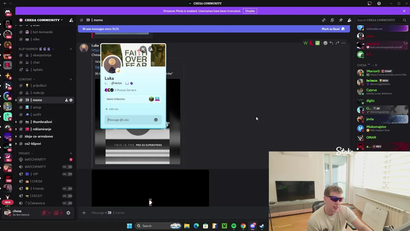The image size is (410, 231).
Task: Open user settings gear
Action: [68, 213]
